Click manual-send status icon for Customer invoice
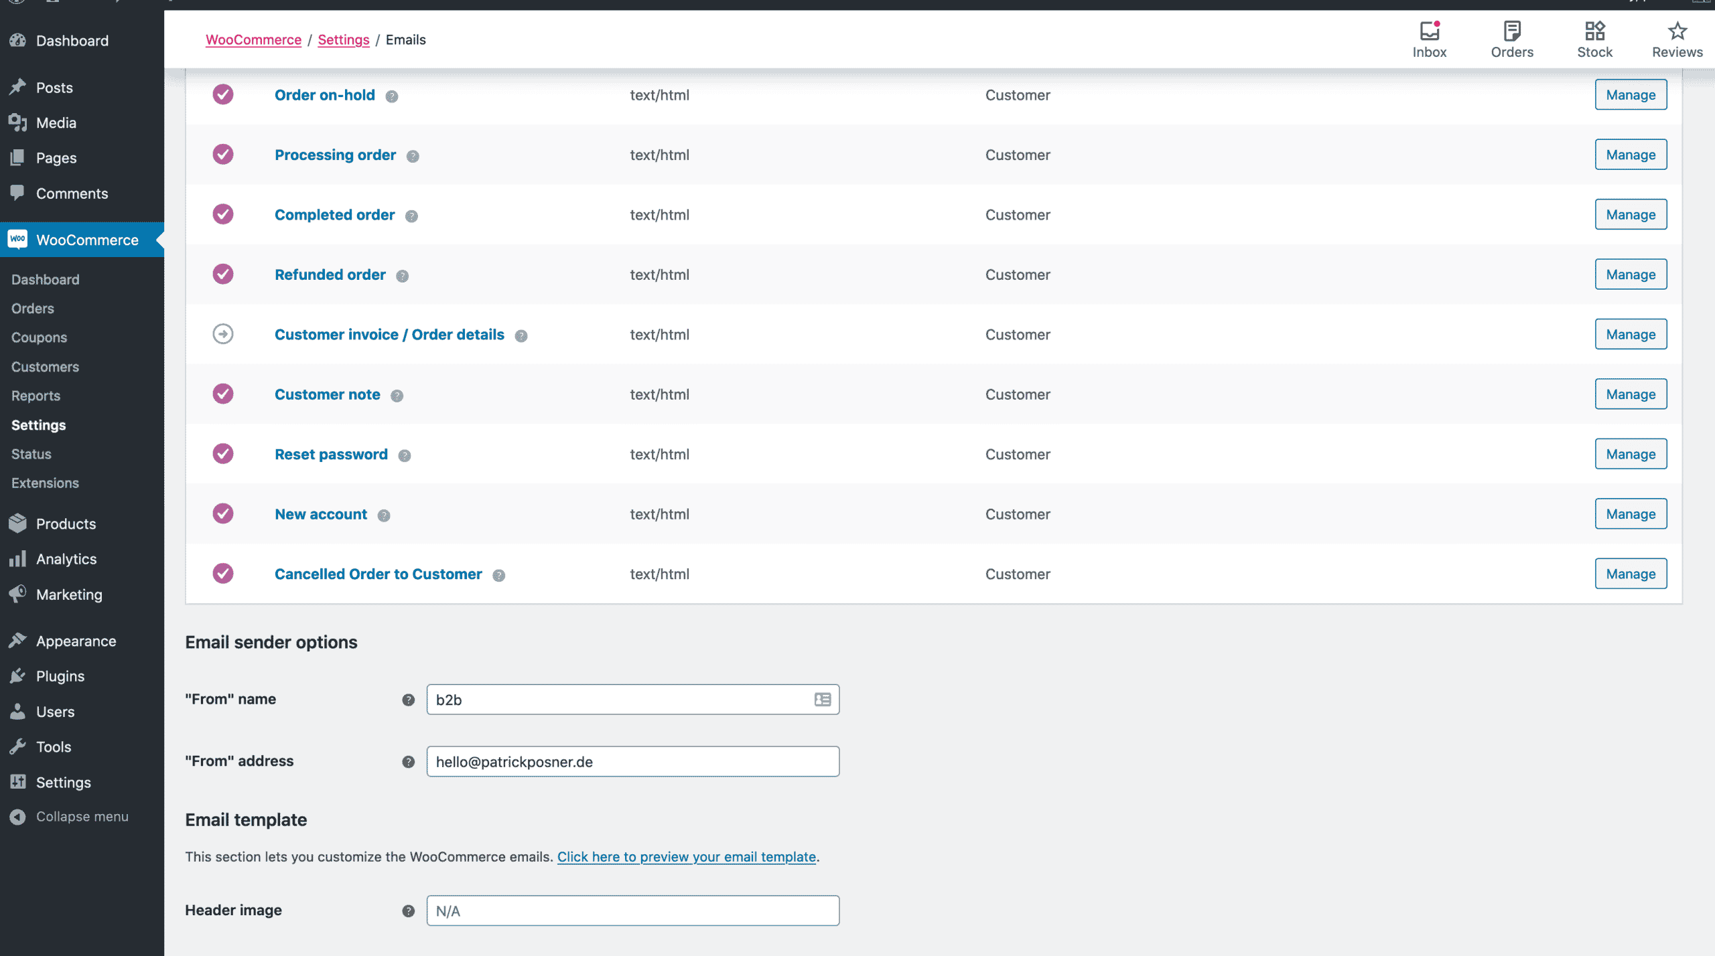The width and height of the screenshot is (1715, 956). point(223,334)
